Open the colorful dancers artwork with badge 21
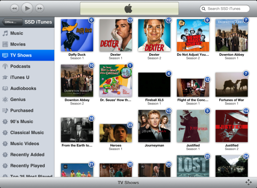 click(77, 170)
